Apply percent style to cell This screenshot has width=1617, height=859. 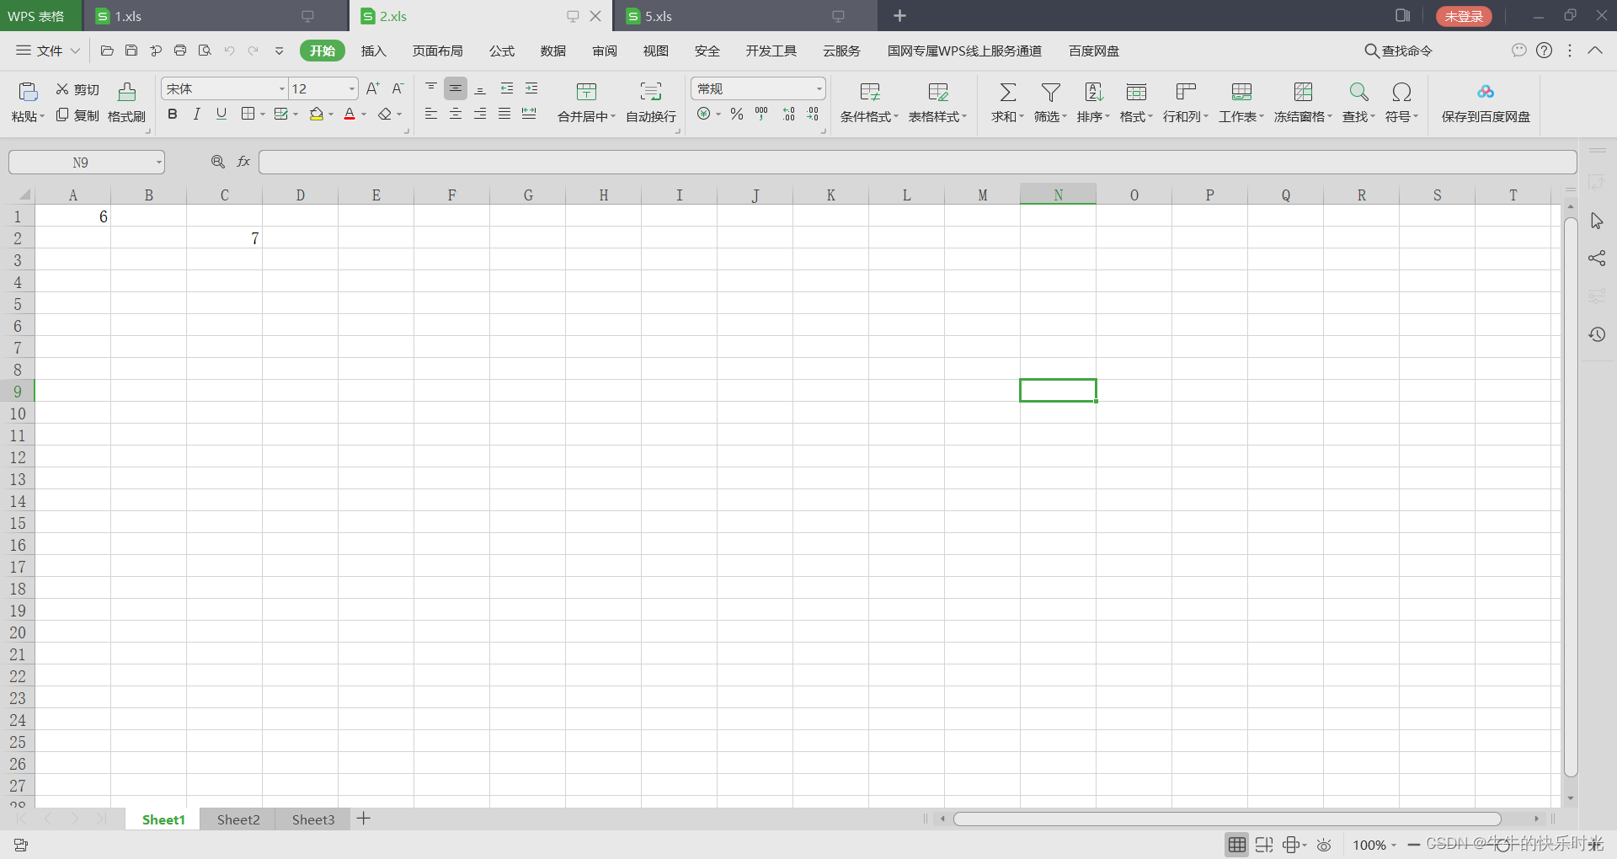[736, 115]
